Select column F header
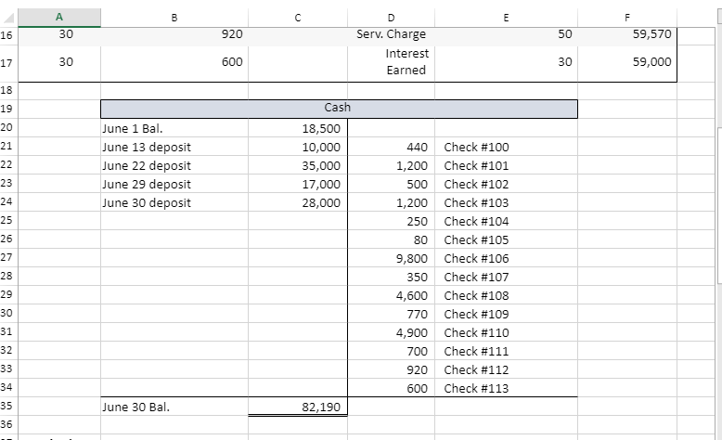 coord(627,18)
